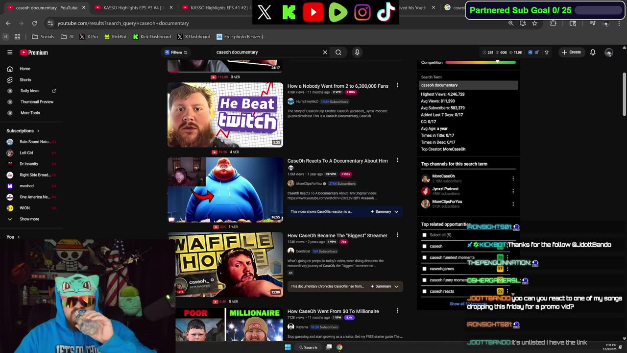Viewport: 627px width, 353px height.
Task: Check the 'caseoh funny moments' checkbox
Action: (424, 280)
